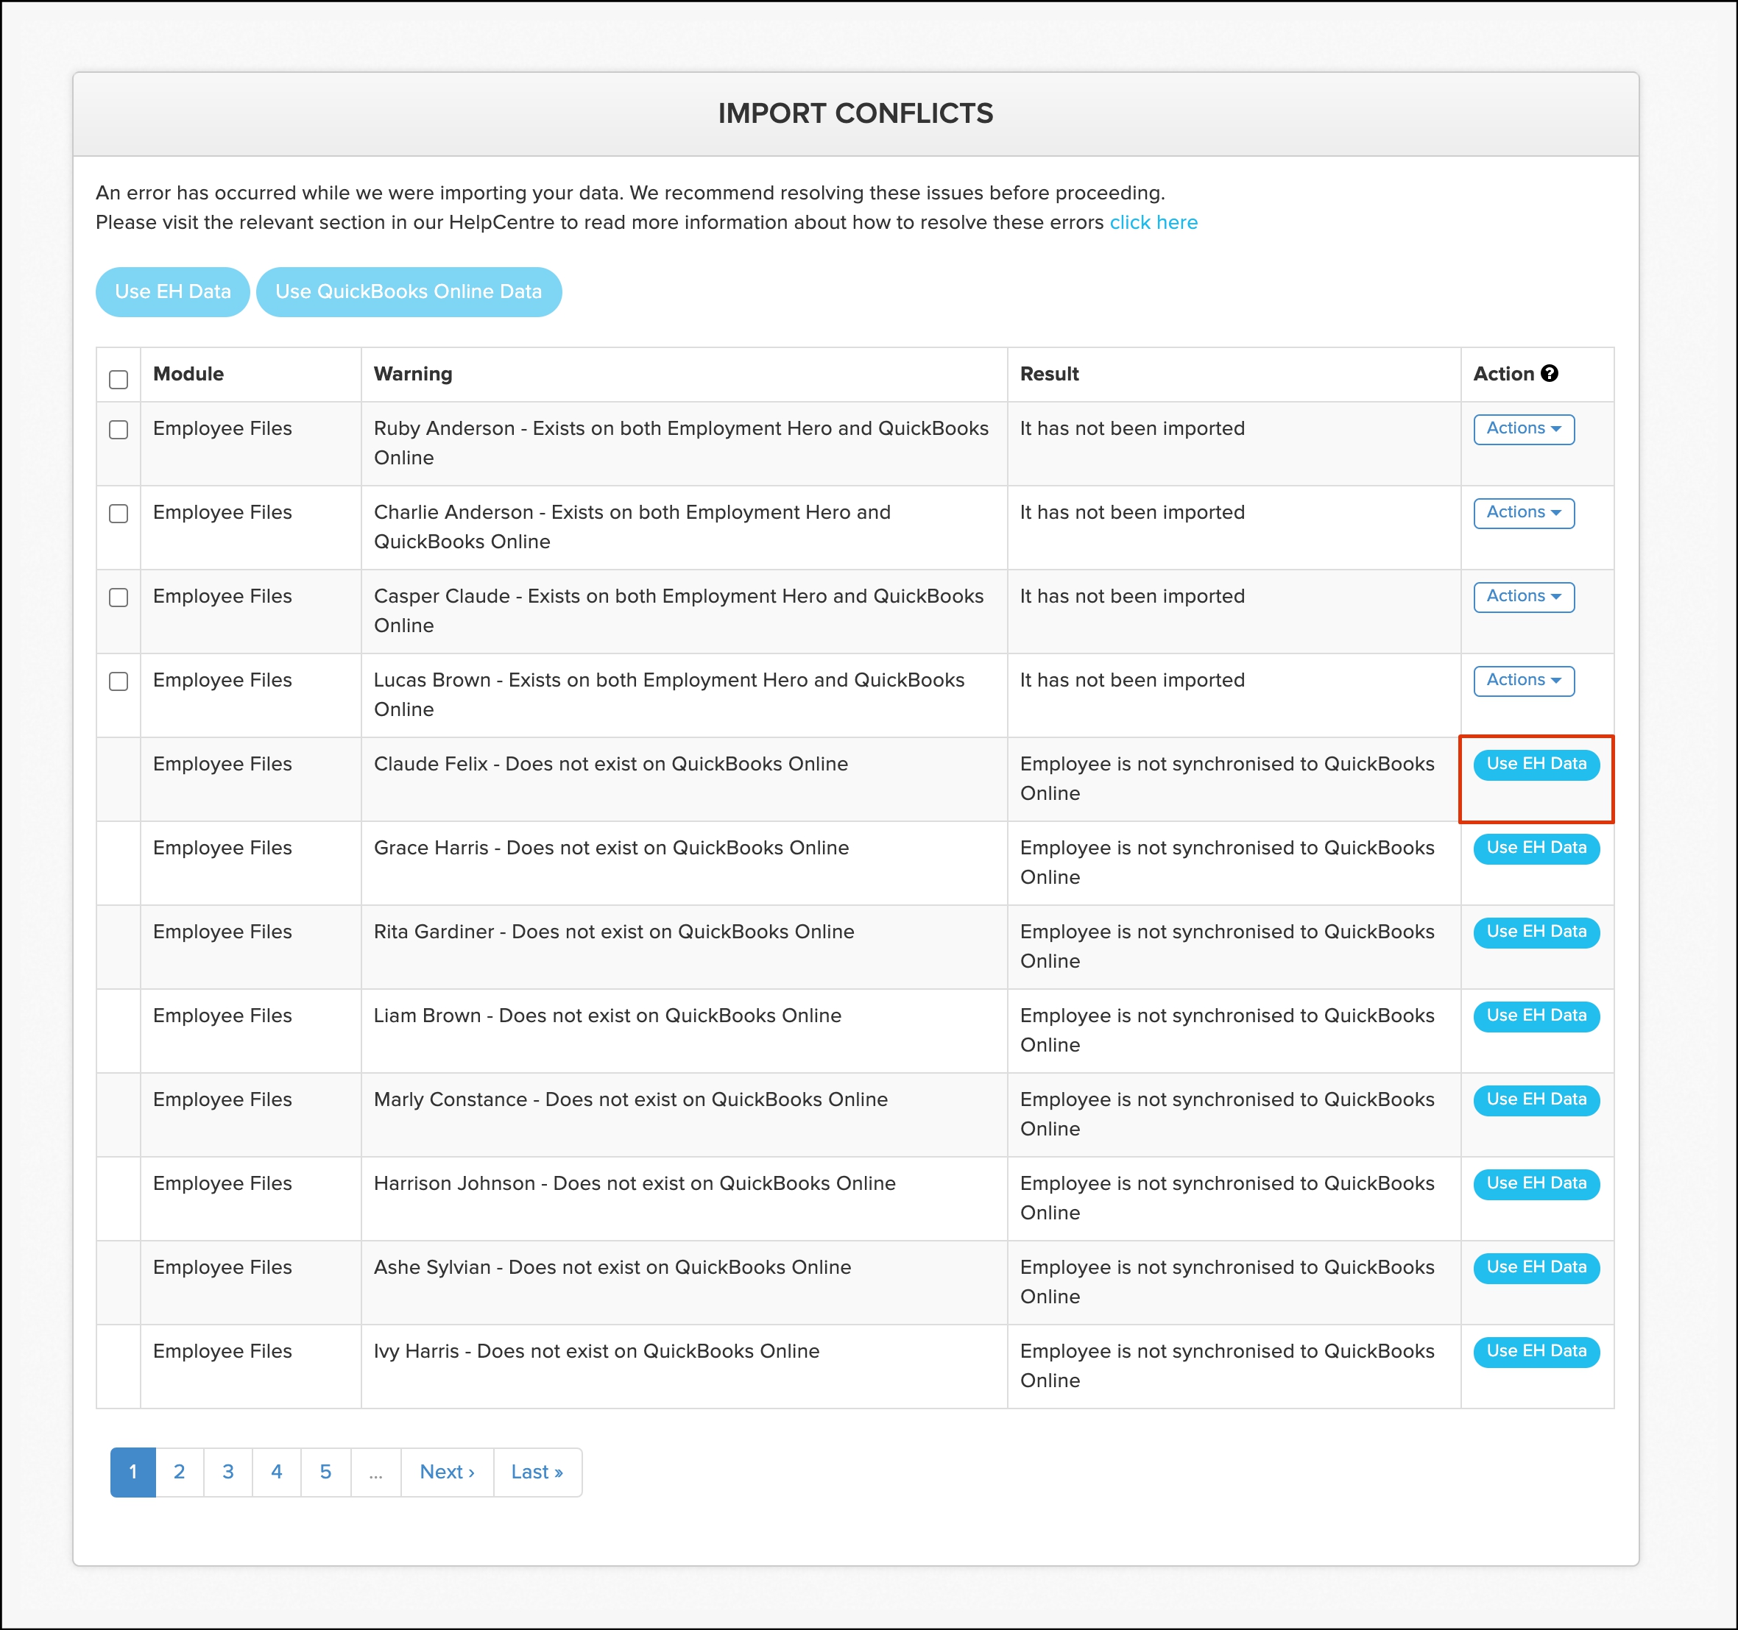Open Actions dropdown for Lucas Brown

click(x=1523, y=681)
